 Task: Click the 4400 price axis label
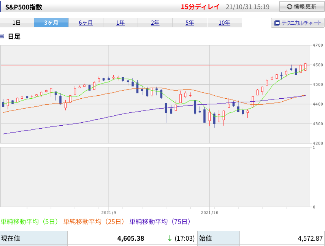point(318,104)
